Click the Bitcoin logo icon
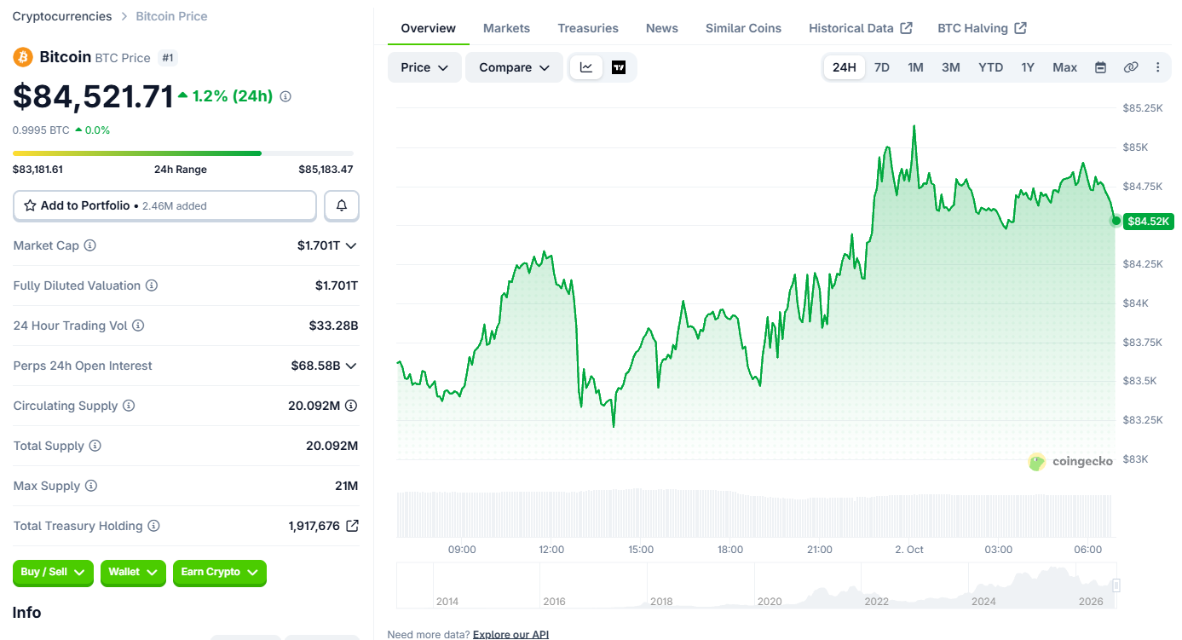The image size is (1182, 640). pos(23,57)
